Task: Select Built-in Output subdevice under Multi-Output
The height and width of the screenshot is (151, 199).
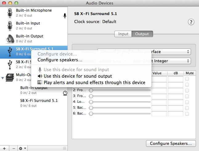Action: 34,90
